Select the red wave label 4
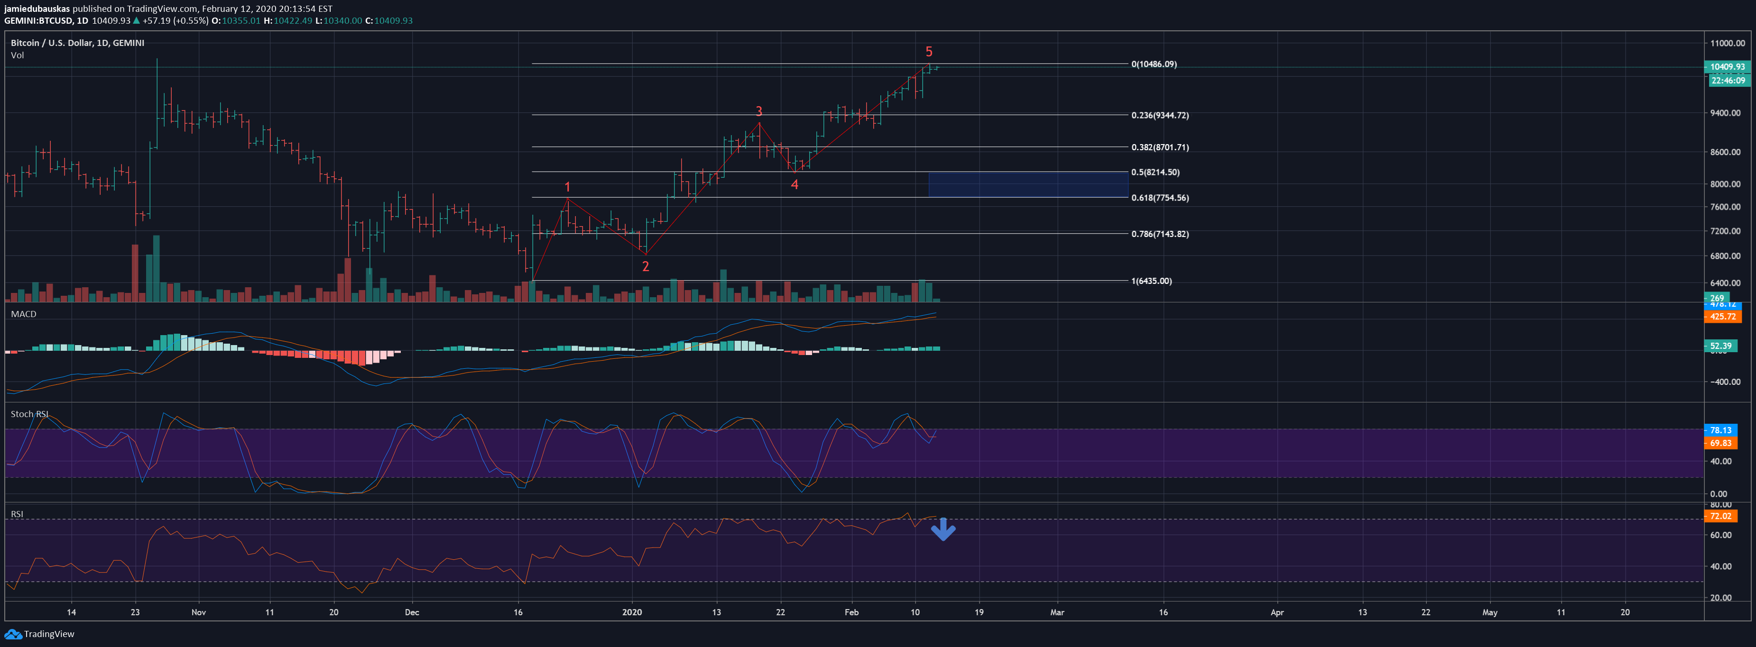The height and width of the screenshot is (647, 1756). coord(794,184)
